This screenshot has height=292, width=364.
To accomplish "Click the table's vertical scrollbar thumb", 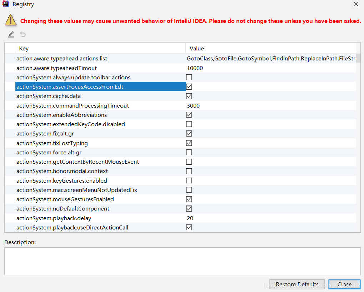I will pyautogui.click(x=358, y=58).
